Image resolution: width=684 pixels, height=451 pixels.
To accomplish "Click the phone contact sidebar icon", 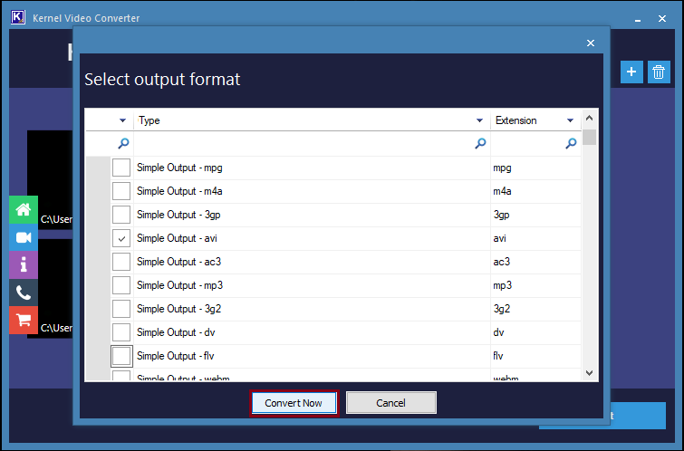I will pos(24,293).
